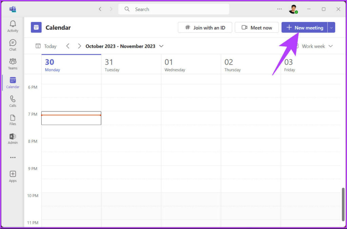
Task: Jump to Today
Action: (x=46, y=46)
